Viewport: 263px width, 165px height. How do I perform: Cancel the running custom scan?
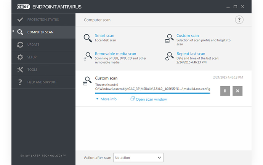[x=237, y=91]
